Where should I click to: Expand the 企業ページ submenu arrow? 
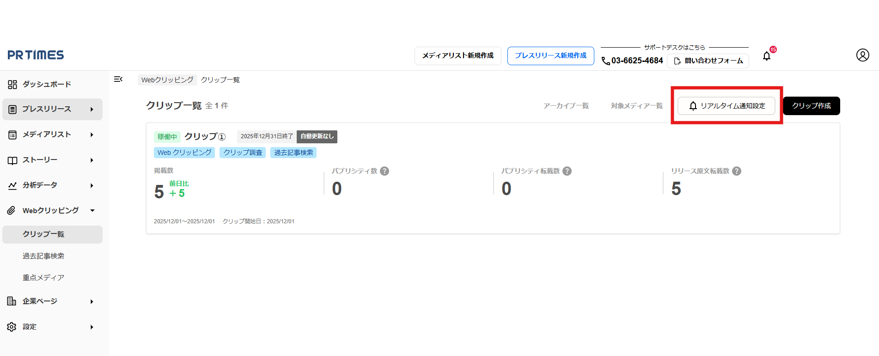click(x=92, y=302)
